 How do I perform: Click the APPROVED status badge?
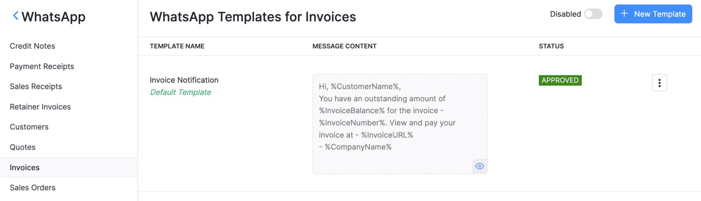(560, 80)
